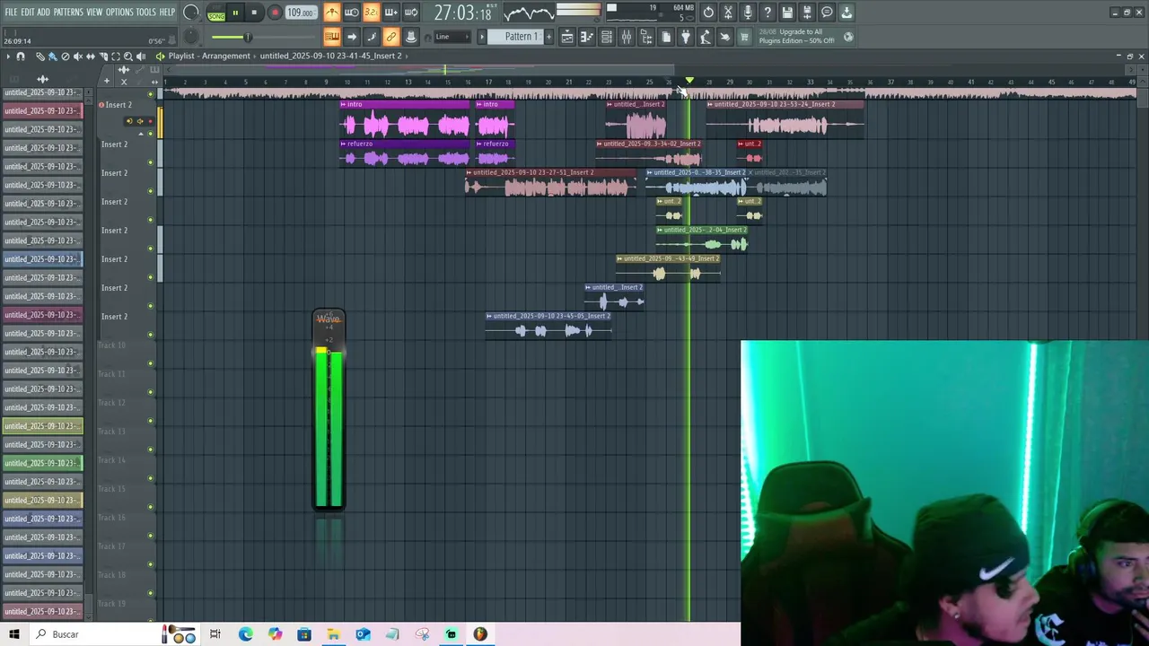
Task: Open the plugin picker plug icon
Action: (x=686, y=37)
